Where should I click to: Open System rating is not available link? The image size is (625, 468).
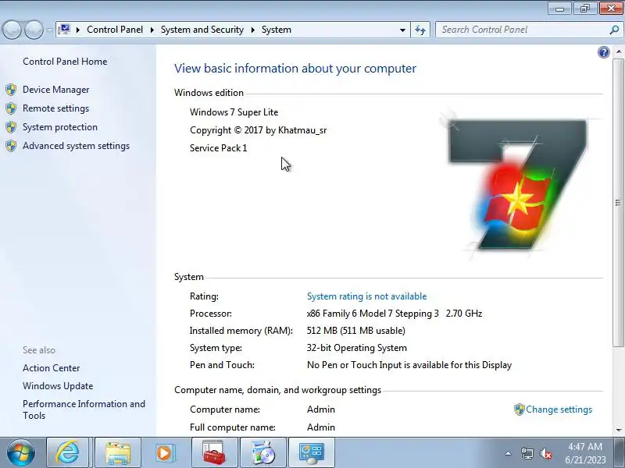point(366,296)
